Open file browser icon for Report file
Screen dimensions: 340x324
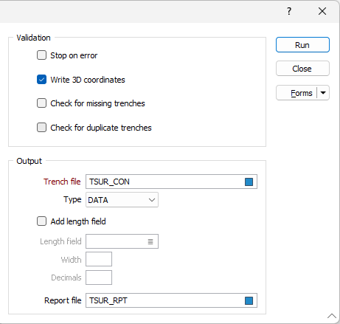click(249, 300)
